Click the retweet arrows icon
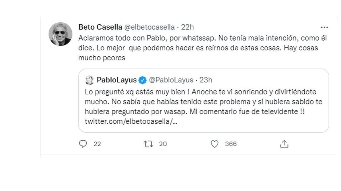Viewport: 341px width, 191px height. 149,144
